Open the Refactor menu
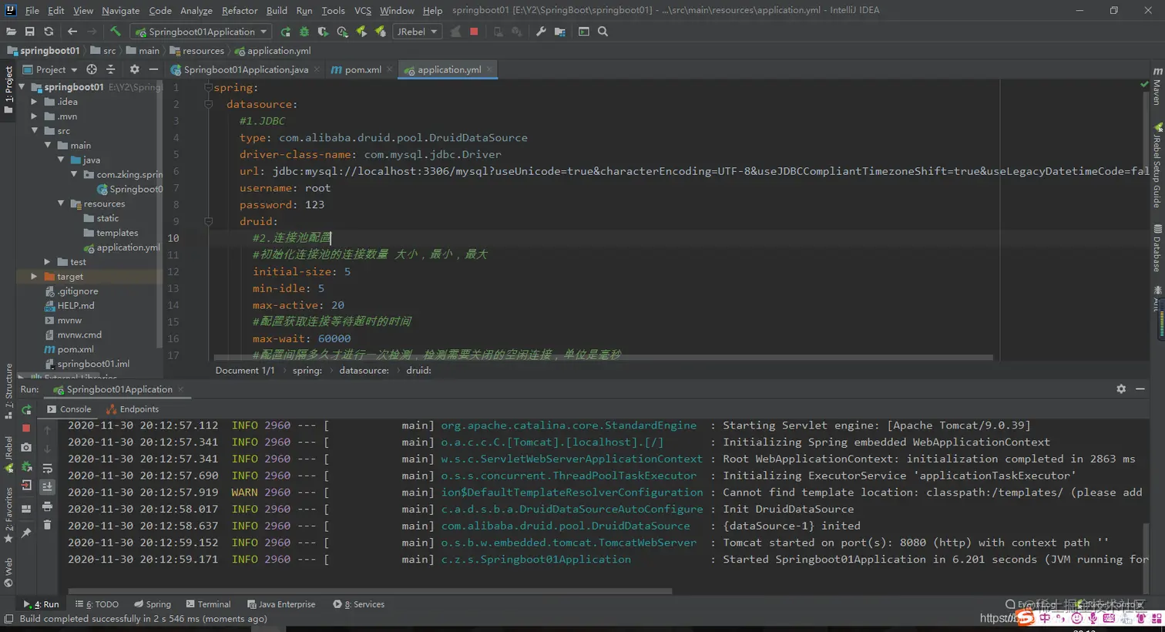 tap(239, 10)
